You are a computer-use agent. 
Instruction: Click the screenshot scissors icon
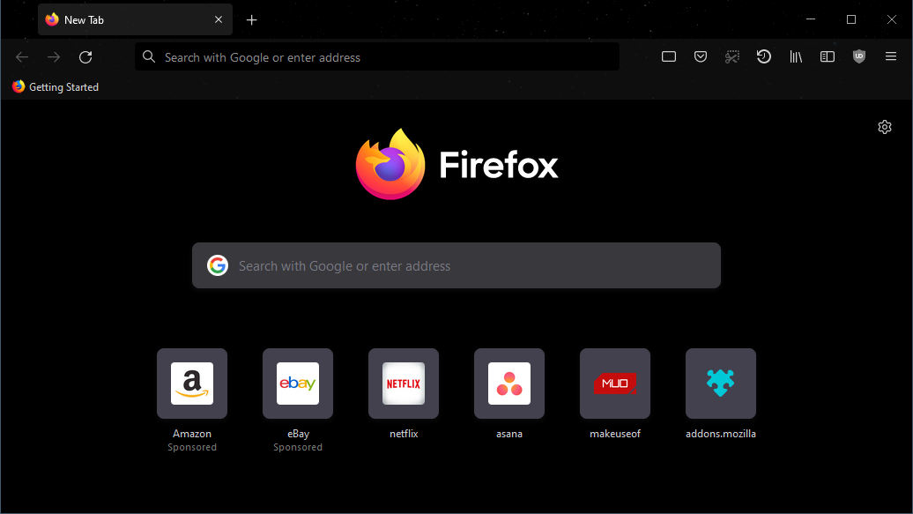[x=732, y=57]
